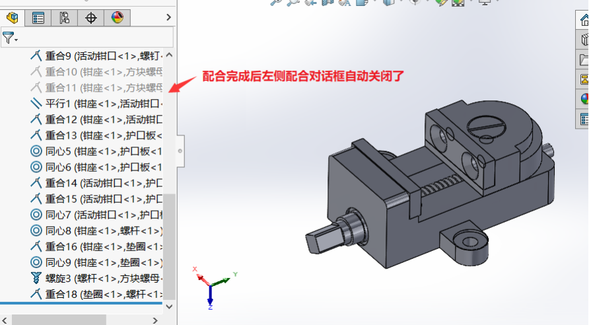Click the red X axis of the triad

tap(202, 279)
